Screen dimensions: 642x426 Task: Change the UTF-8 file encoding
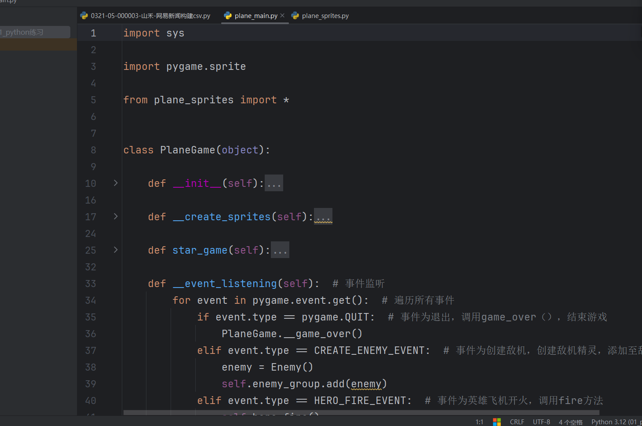(x=541, y=422)
